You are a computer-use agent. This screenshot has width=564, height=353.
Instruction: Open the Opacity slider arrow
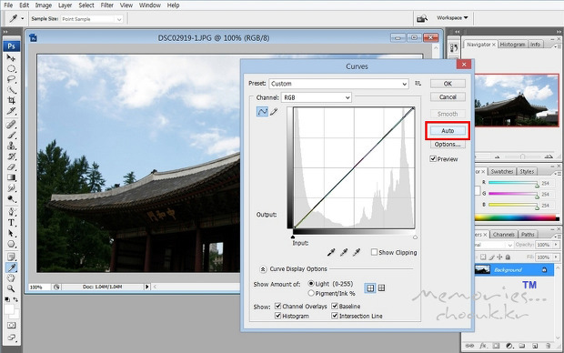(x=556, y=245)
